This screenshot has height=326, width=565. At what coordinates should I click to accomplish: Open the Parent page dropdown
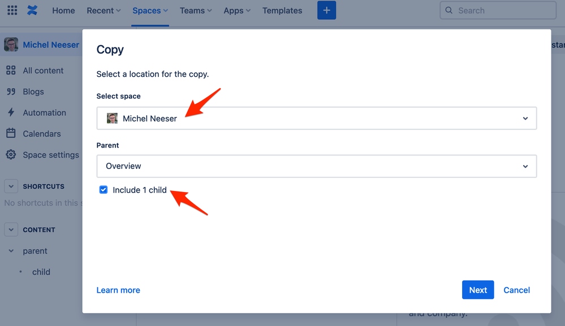click(x=316, y=166)
